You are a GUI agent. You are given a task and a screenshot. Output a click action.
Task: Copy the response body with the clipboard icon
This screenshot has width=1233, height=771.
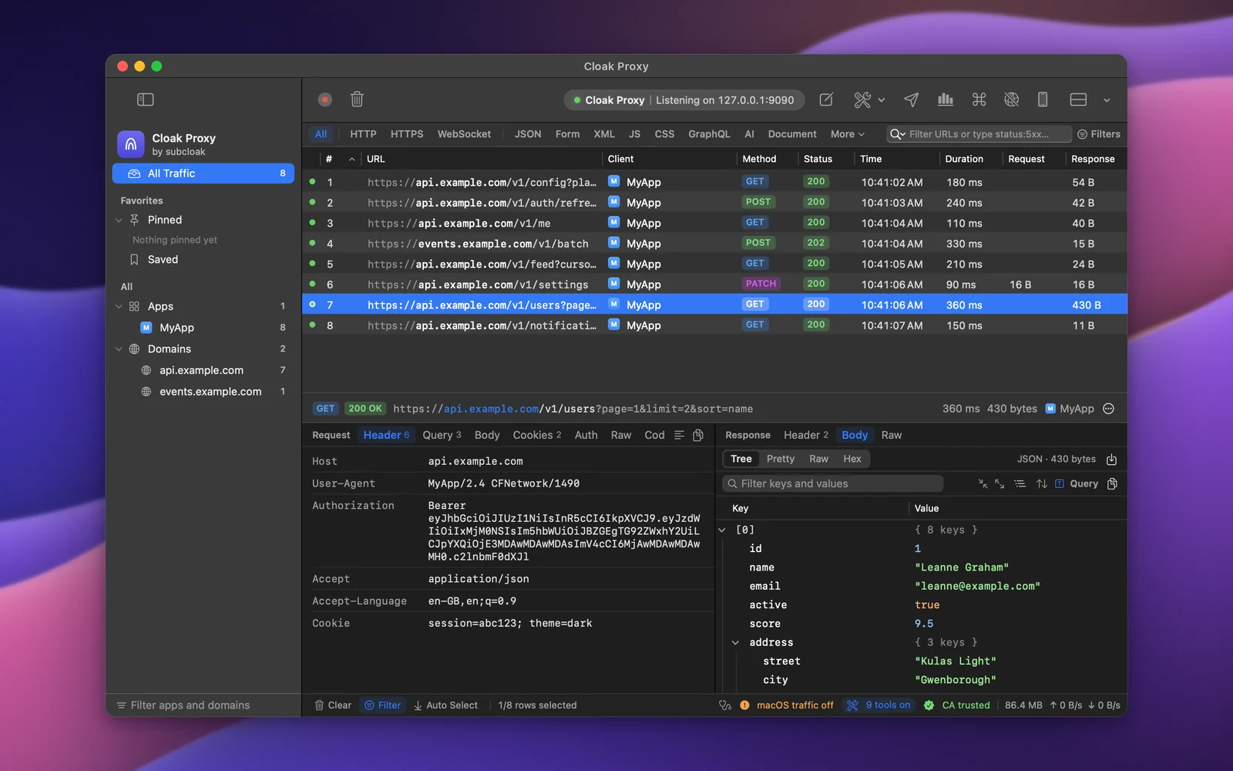1112,483
